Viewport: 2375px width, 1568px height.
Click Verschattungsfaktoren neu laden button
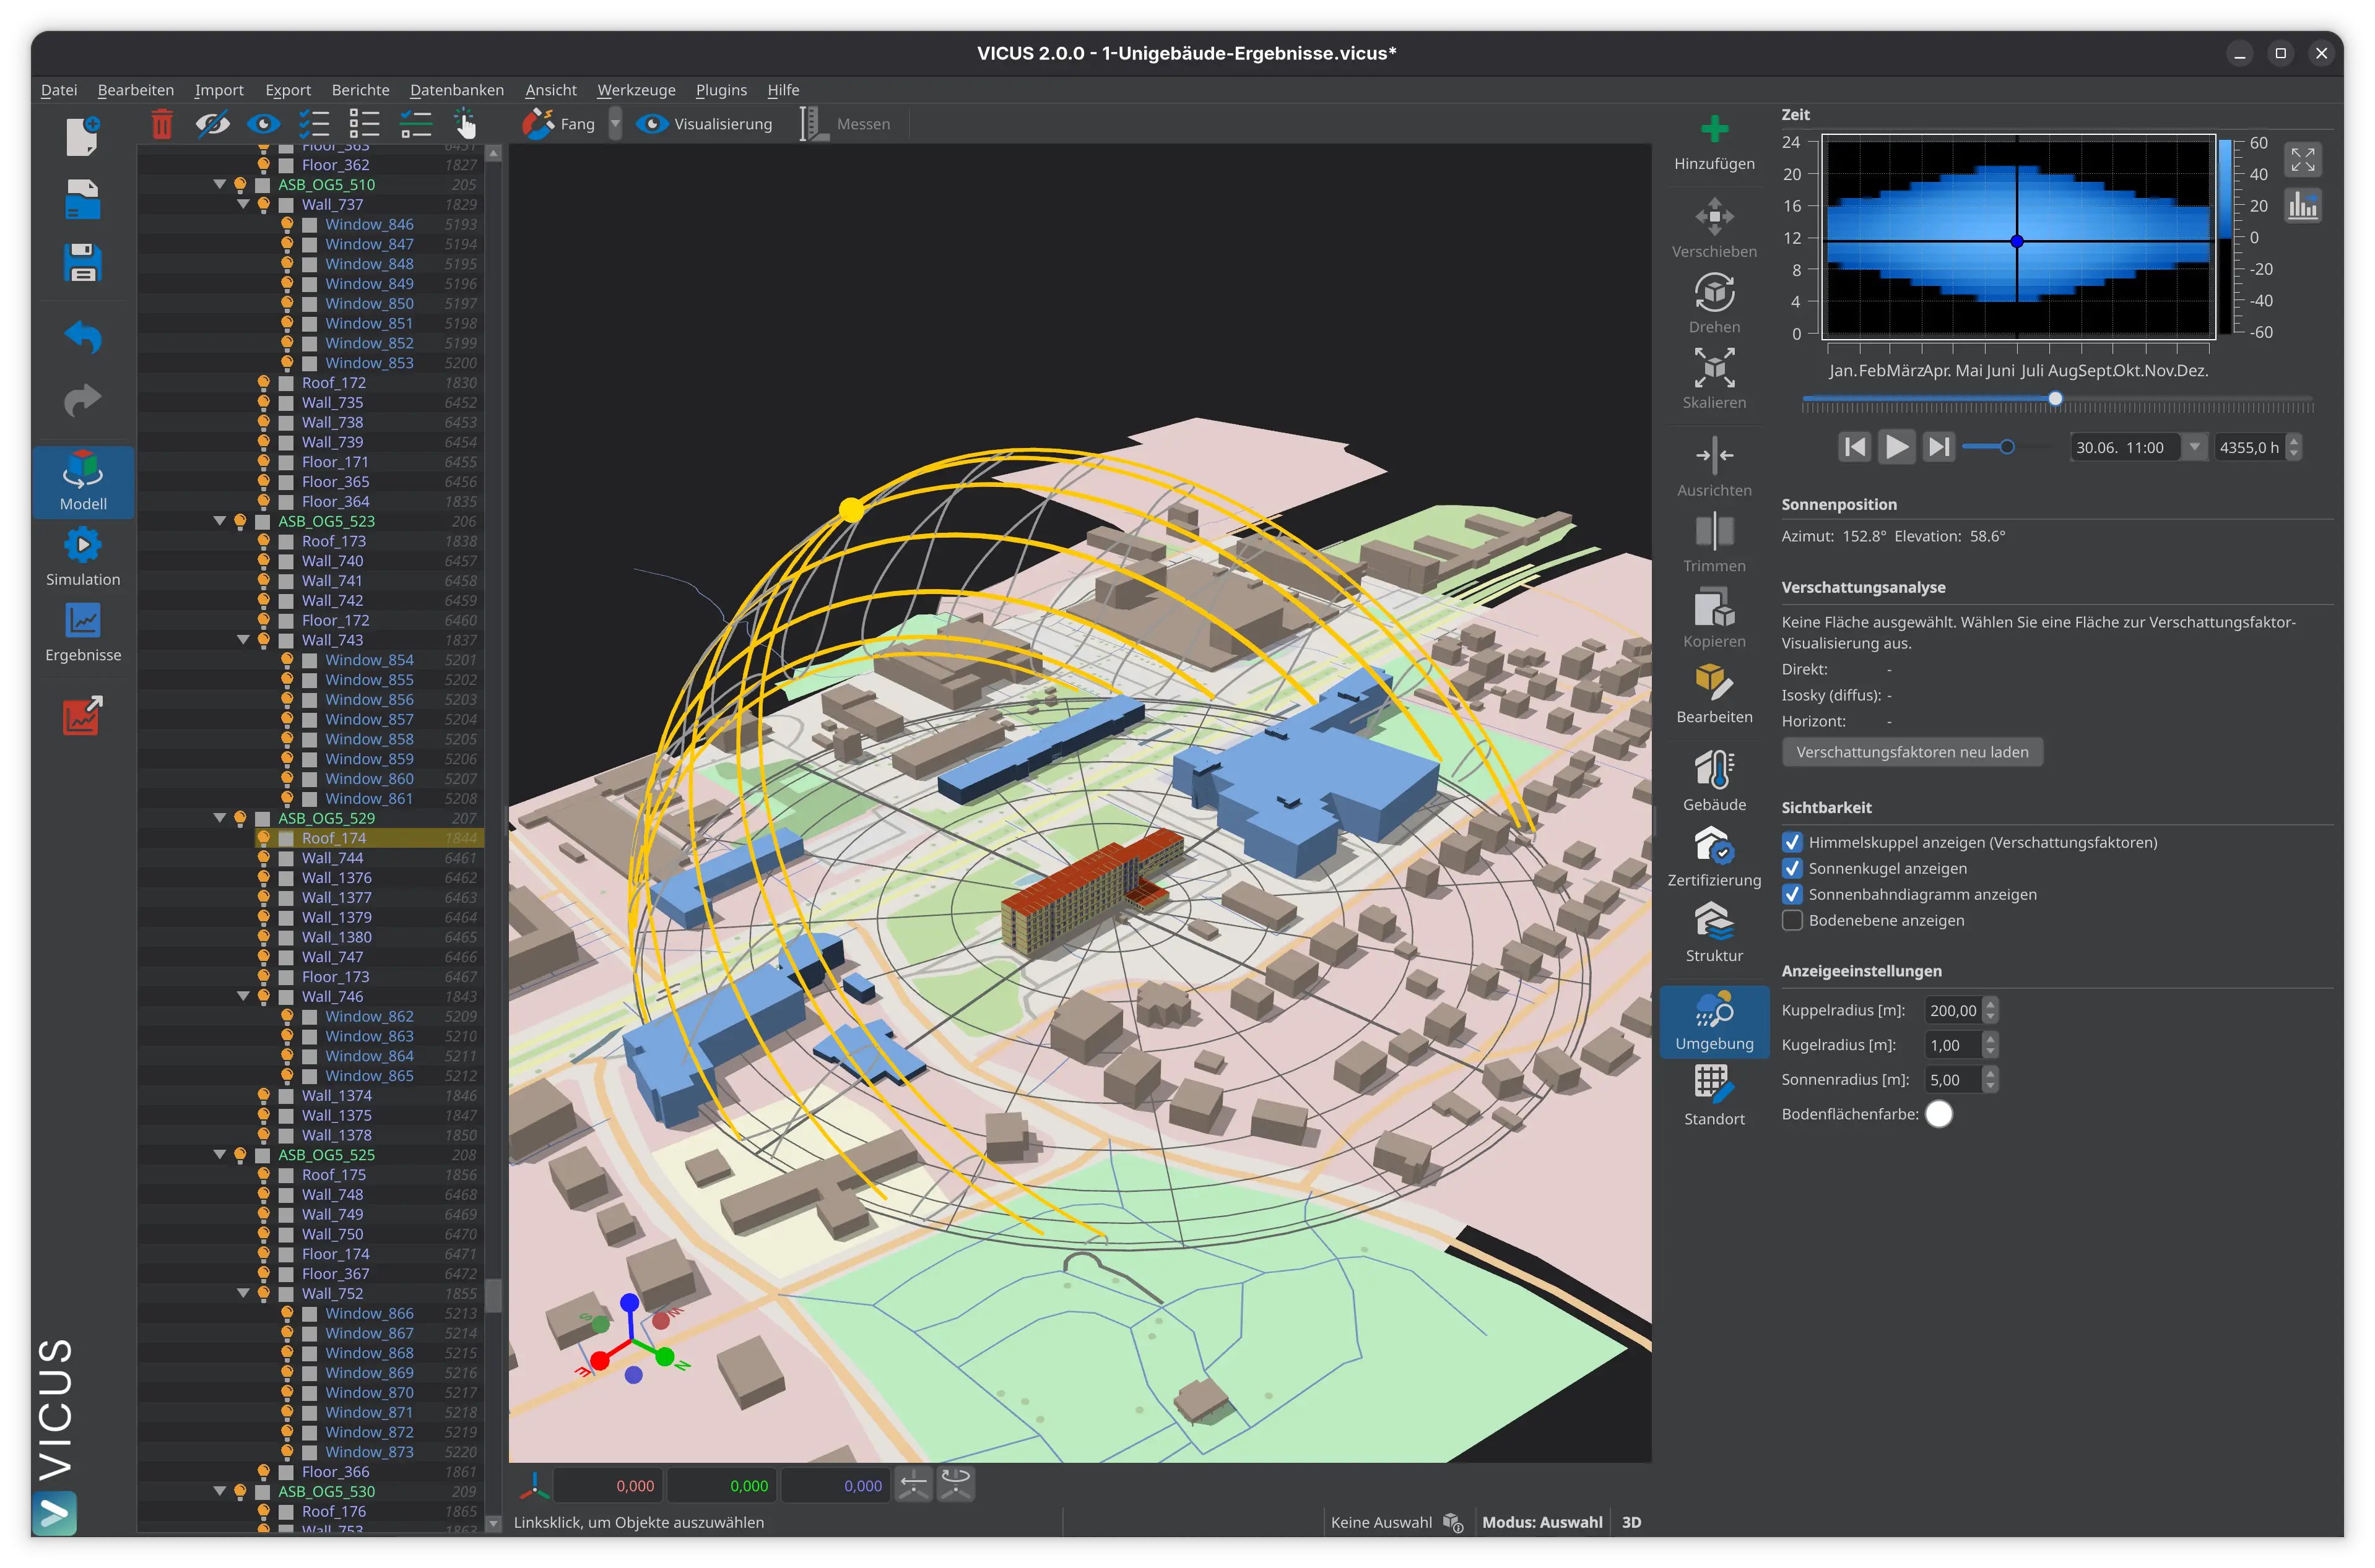1912,752
